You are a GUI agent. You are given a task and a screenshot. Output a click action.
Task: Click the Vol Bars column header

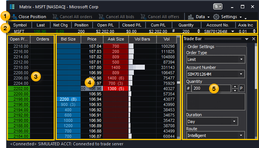[x=142, y=39]
